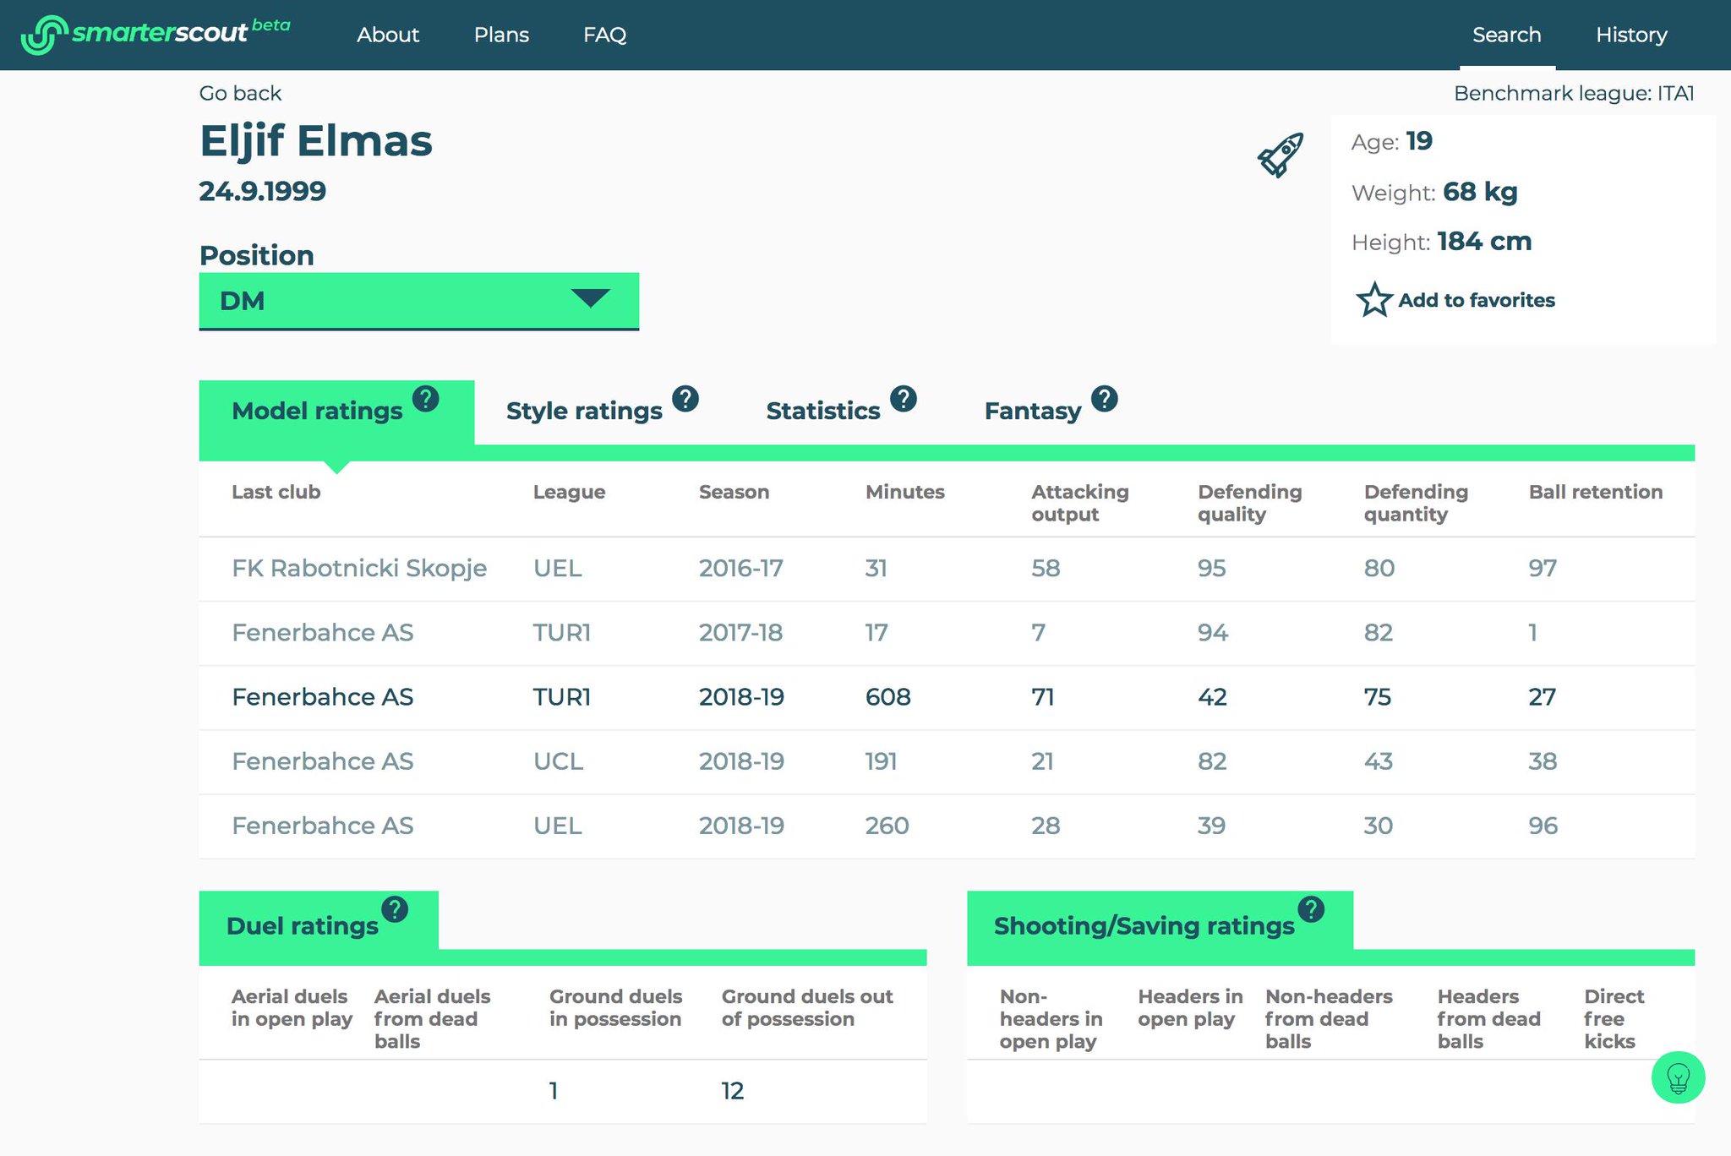
Task: Click the Go back link
Action: 240,93
